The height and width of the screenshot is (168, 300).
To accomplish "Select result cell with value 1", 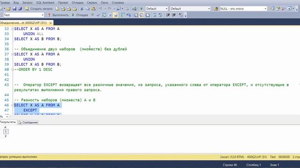I will (6, 132).
